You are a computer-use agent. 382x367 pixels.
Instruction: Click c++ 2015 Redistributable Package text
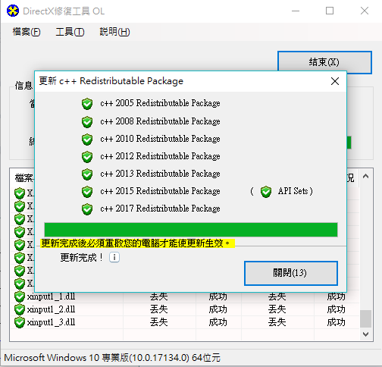(x=160, y=191)
